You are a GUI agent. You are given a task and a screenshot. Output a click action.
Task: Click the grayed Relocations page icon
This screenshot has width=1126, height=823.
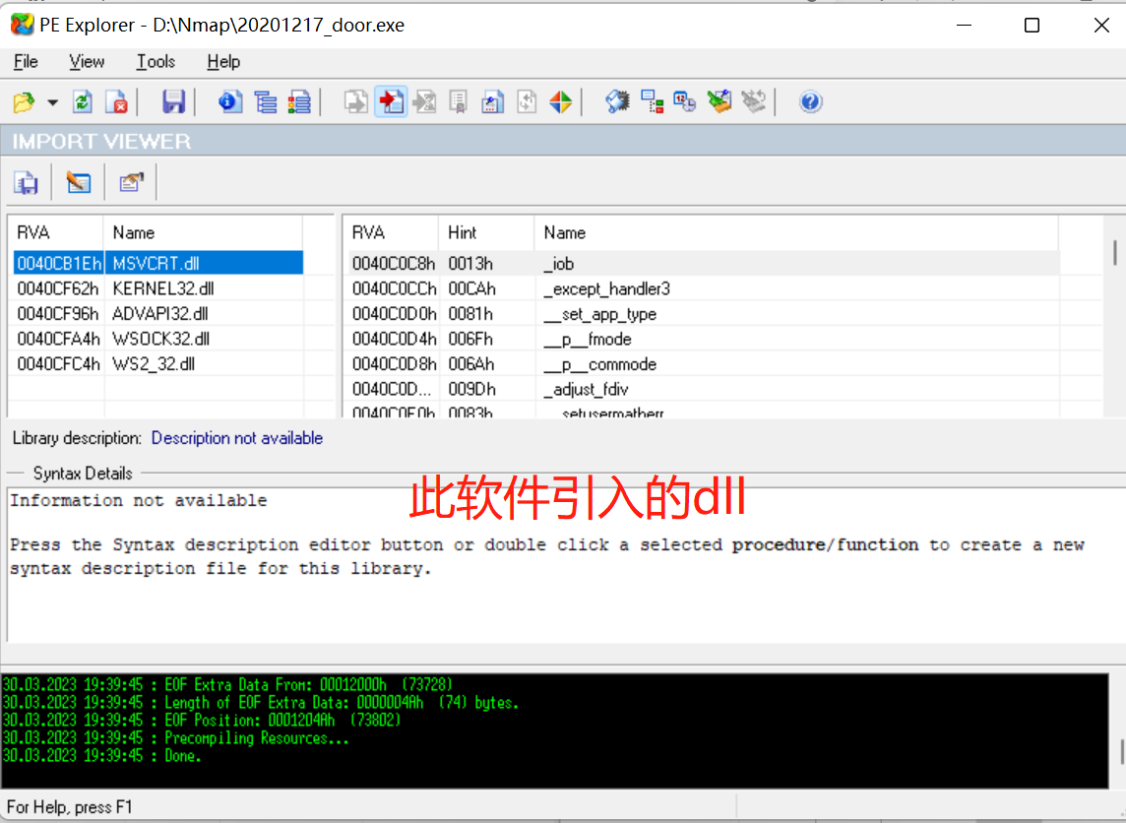point(527,102)
